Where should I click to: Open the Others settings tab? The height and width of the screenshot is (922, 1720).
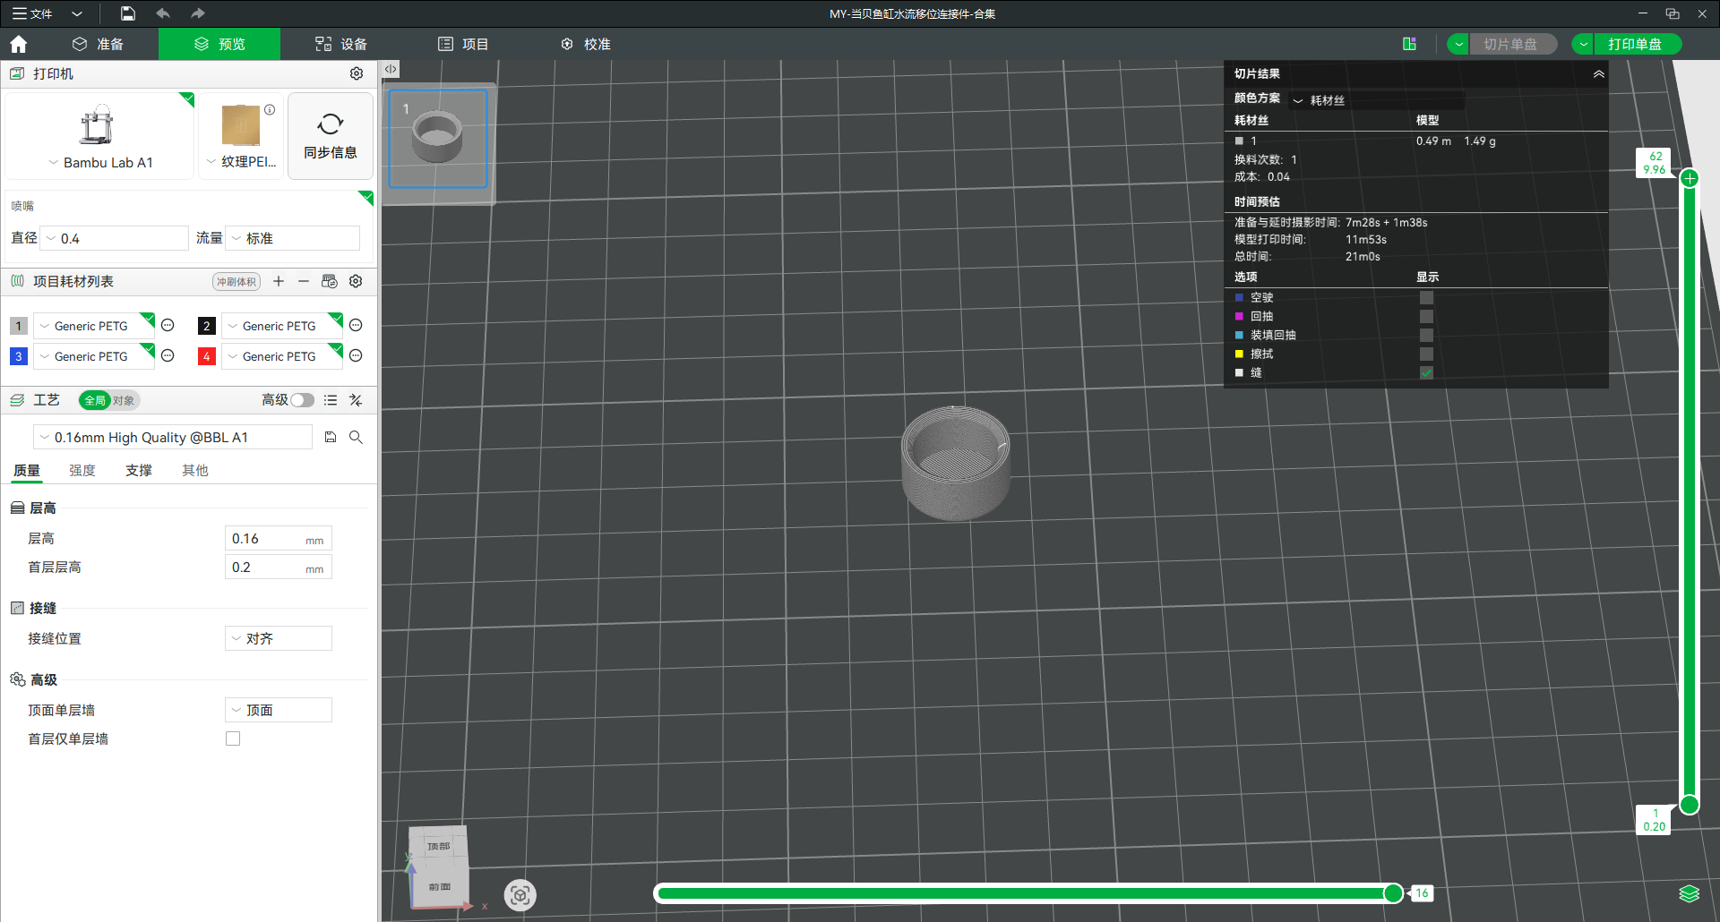195,470
